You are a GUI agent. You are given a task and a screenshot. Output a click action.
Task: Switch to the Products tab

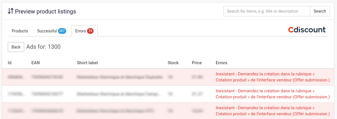click(20, 31)
